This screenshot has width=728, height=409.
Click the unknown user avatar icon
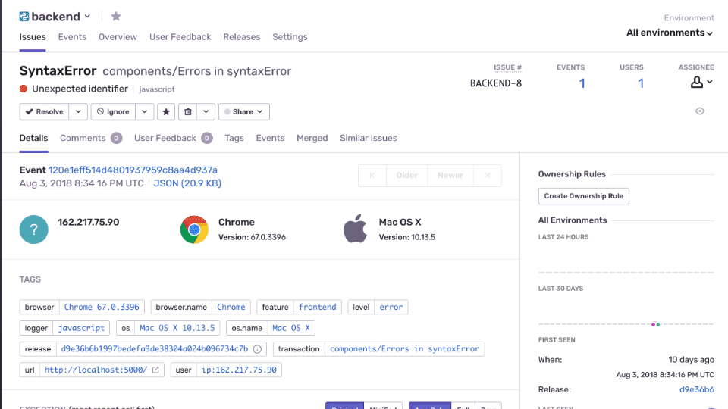click(x=34, y=229)
